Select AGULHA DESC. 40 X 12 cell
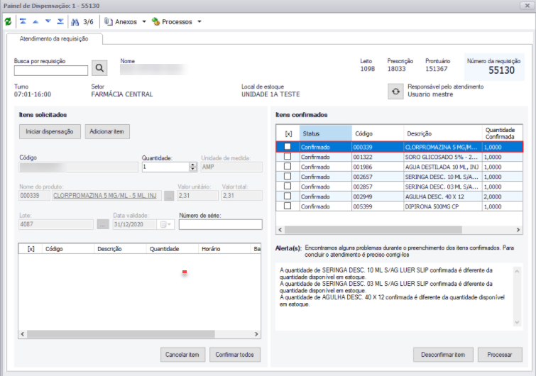 coord(443,197)
